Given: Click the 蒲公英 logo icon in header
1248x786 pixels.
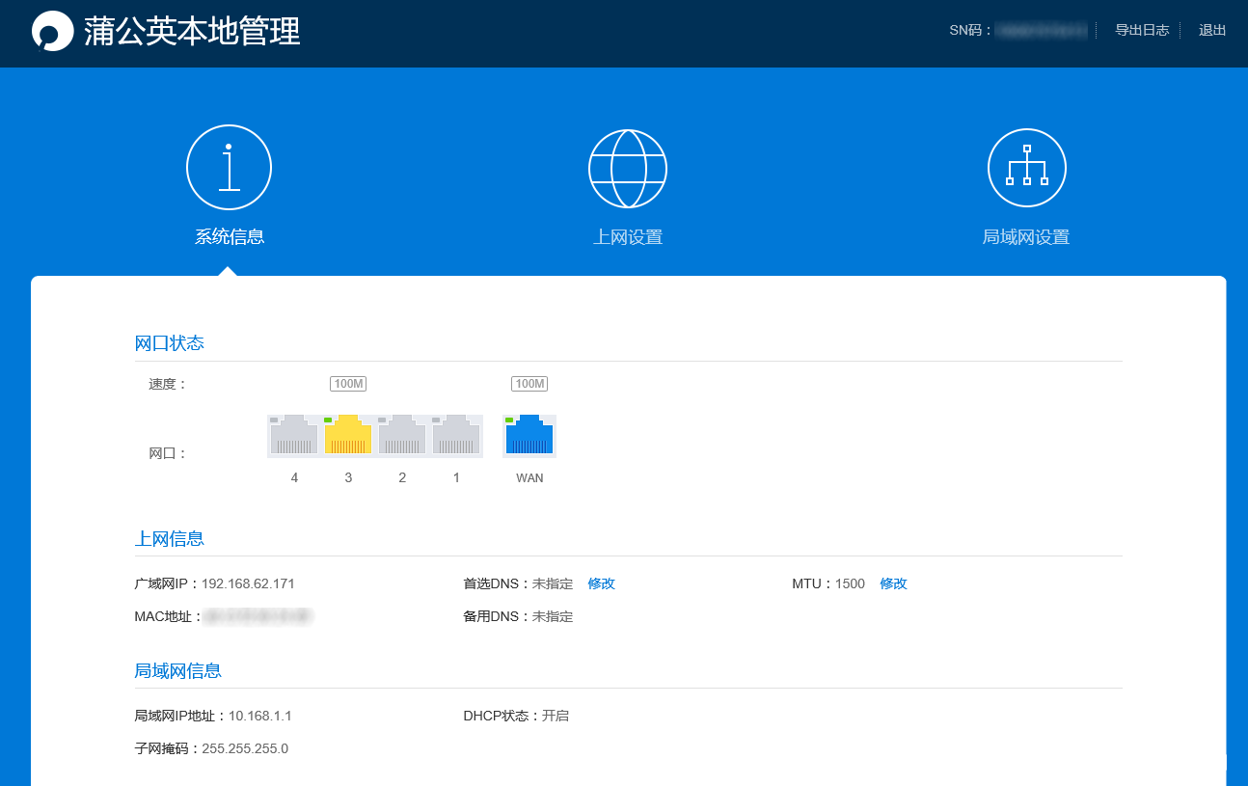Looking at the screenshot, I should tap(52, 31).
